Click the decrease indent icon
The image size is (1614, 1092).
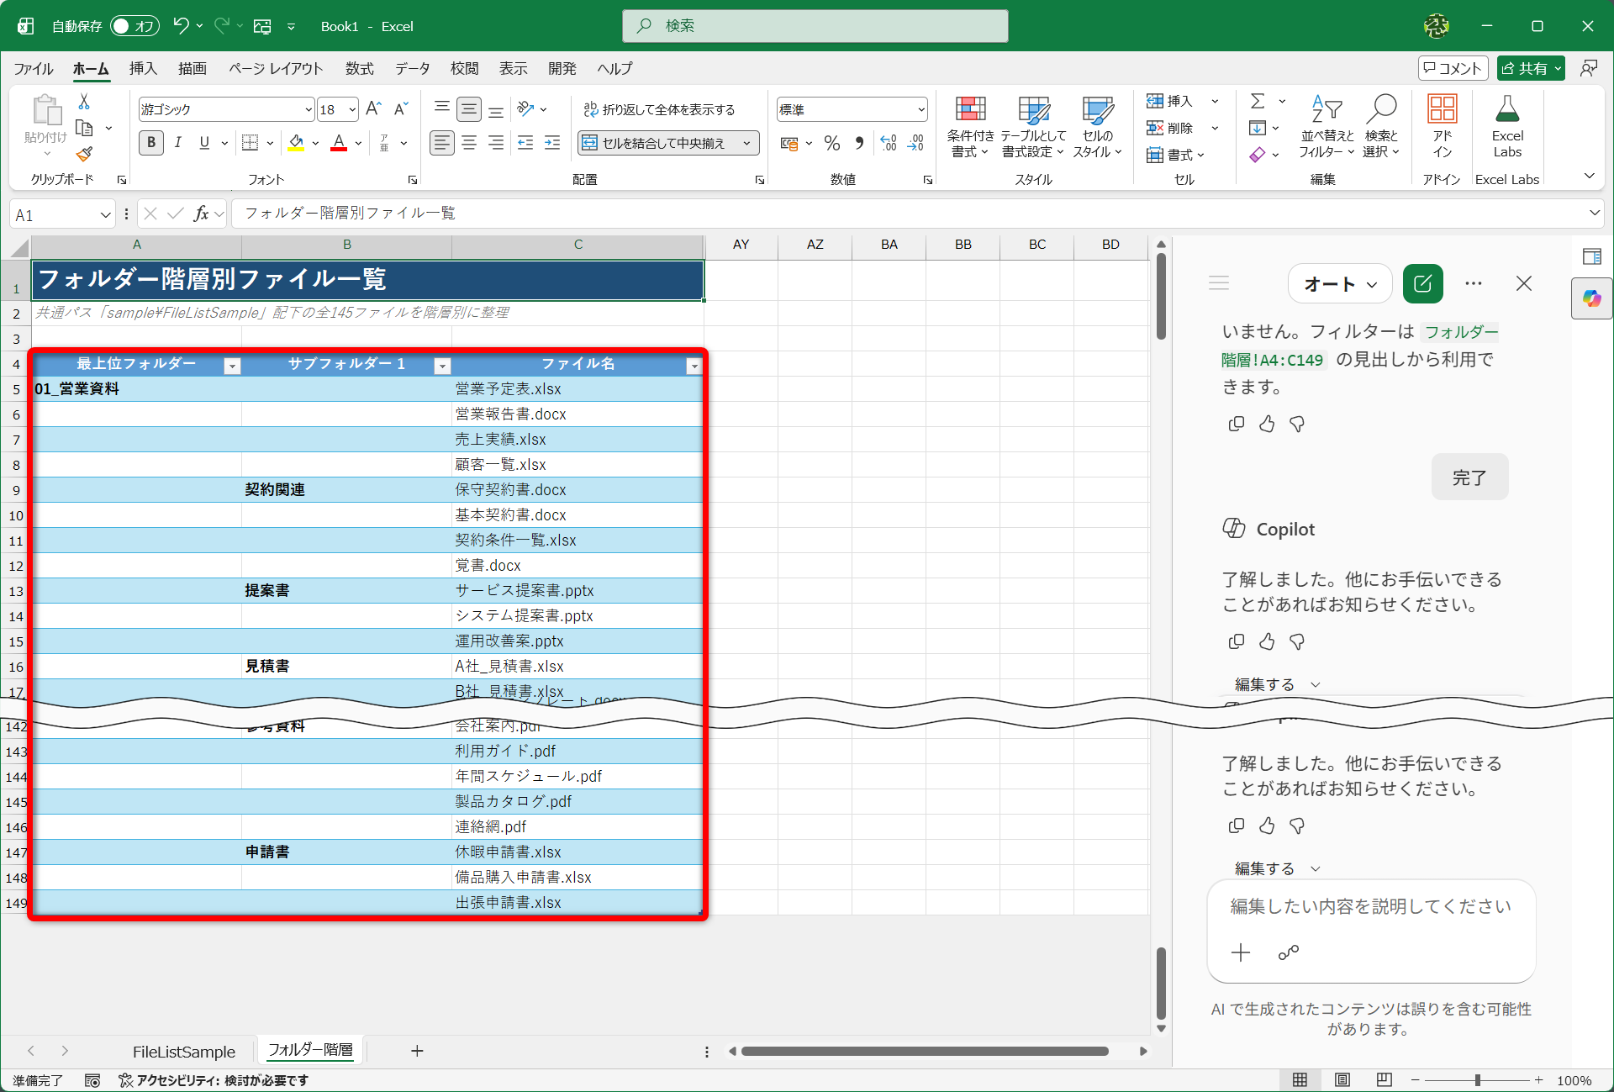pos(525,143)
